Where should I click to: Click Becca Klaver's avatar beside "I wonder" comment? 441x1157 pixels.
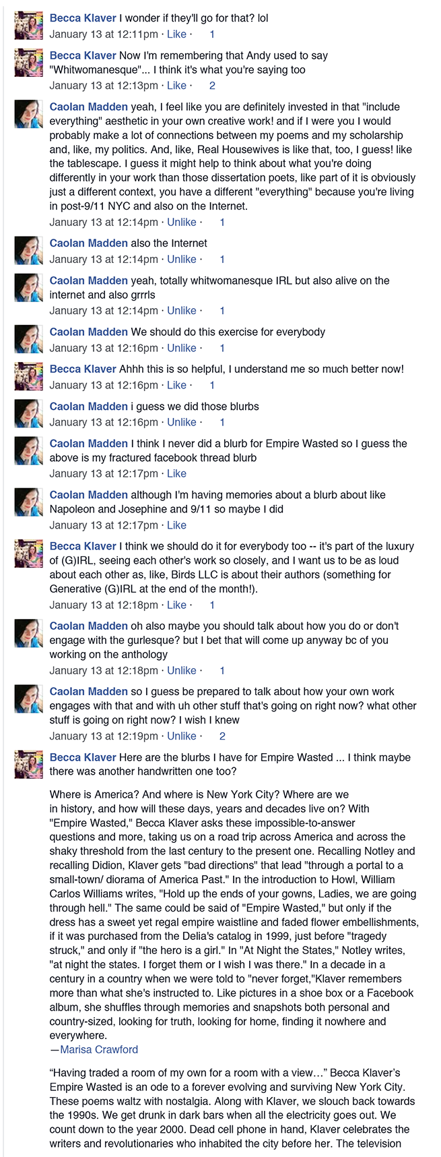pyautogui.click(x=29, y=26)
